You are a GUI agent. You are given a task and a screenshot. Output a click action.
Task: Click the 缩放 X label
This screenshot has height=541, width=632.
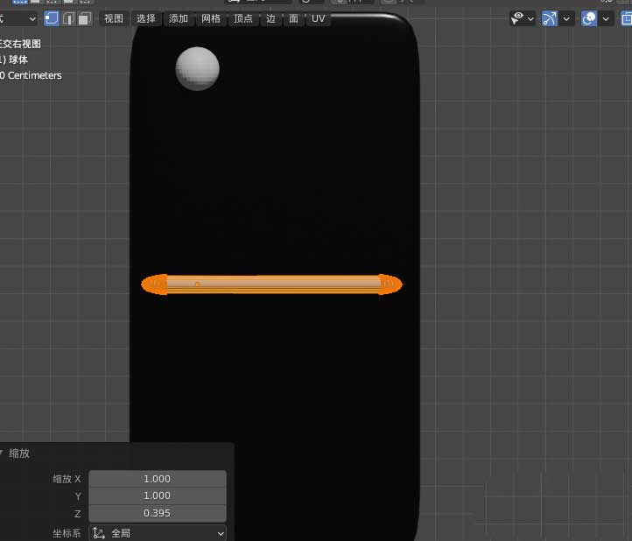67,479
